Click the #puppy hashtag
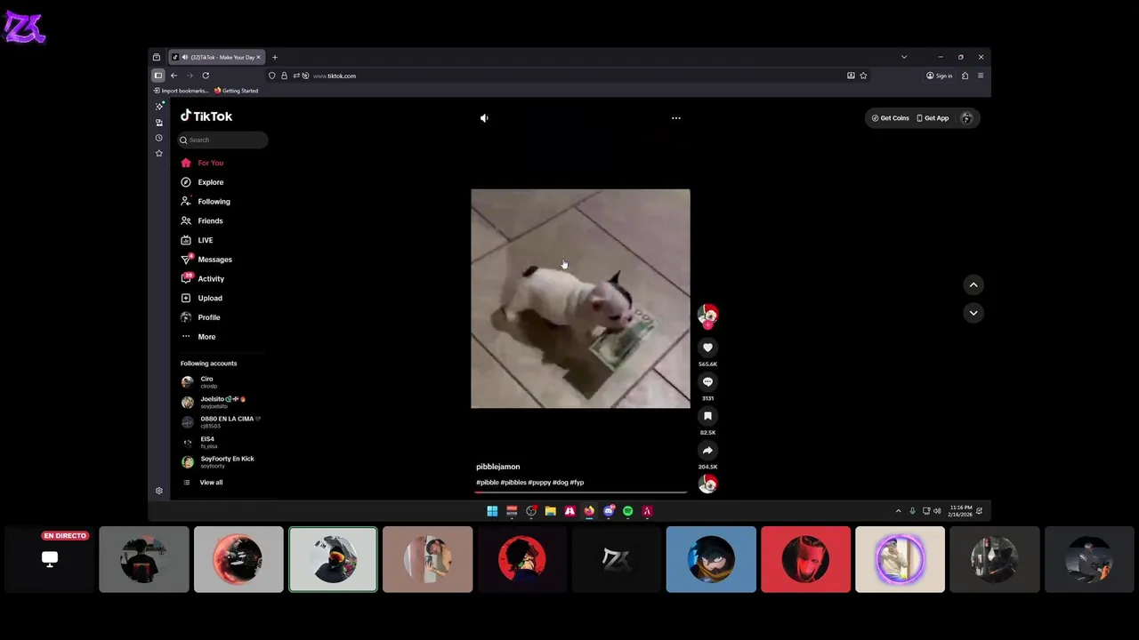1139x640 pixels. pos(539,483)
